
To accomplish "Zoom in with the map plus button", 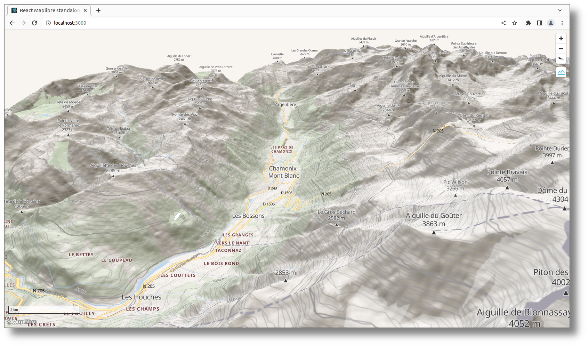I will point(561,39).
